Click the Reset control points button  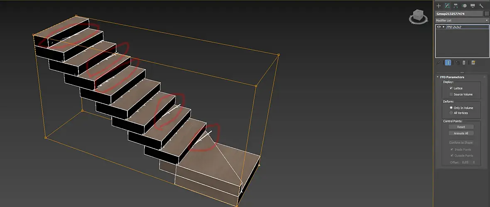[461, 127]
